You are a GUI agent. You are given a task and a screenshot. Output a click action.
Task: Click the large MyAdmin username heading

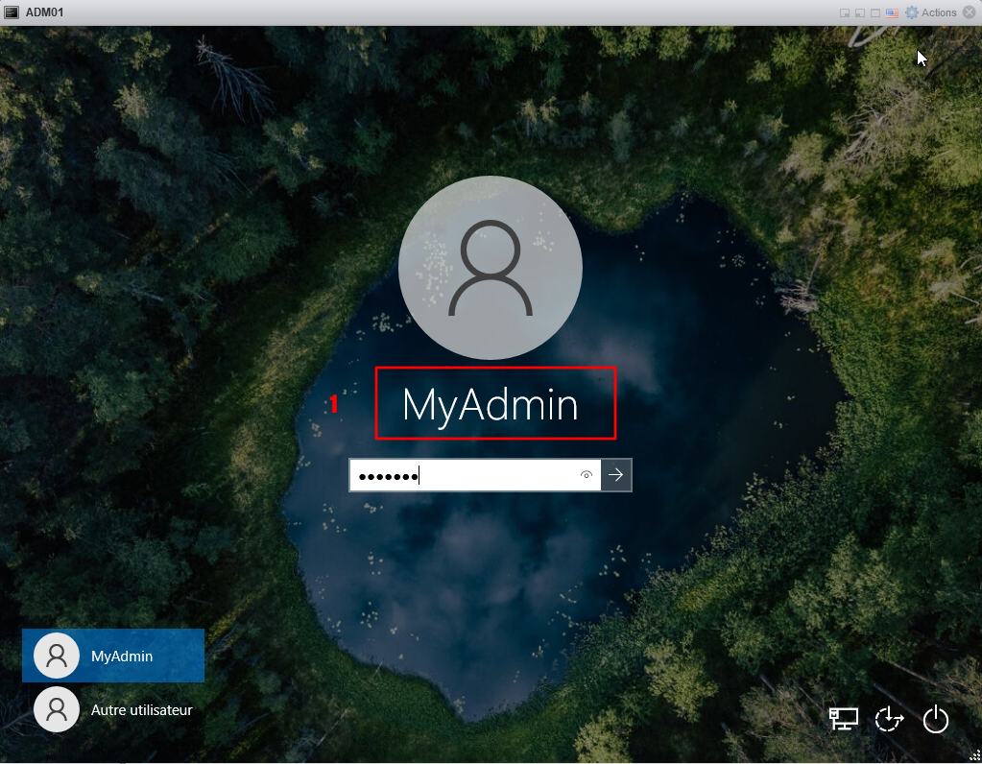491,405
